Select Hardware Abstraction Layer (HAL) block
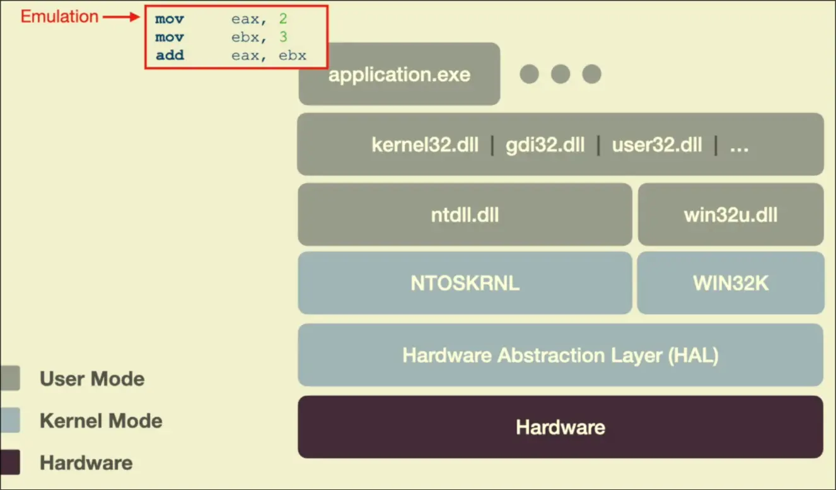This screenshot has width=836, height=490. (560, 355)
